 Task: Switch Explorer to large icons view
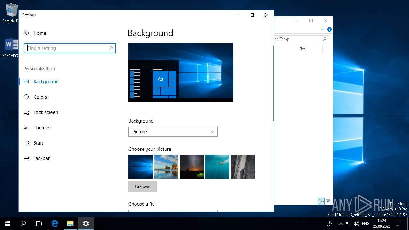(x=328, y=201)
